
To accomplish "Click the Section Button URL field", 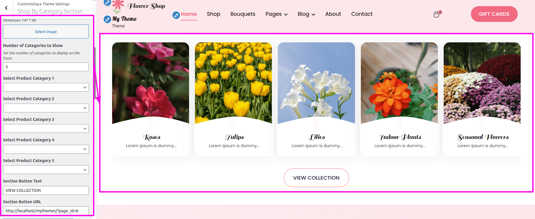I will pyautogui.click(x=46, y=211).
